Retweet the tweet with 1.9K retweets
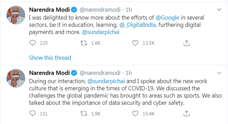 pyautogui.click(x=84, y=113)
